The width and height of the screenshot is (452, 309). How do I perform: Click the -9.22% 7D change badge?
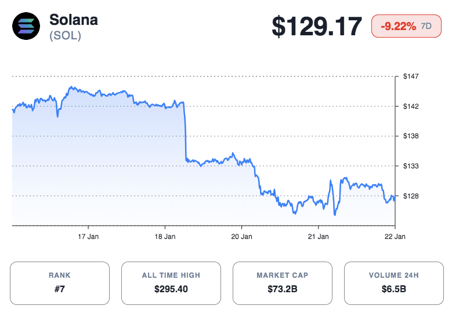tap(406, 27)
